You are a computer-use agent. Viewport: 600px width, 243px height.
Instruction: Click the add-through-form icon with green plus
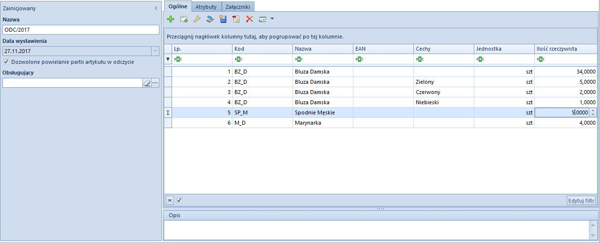coord(184,19)
